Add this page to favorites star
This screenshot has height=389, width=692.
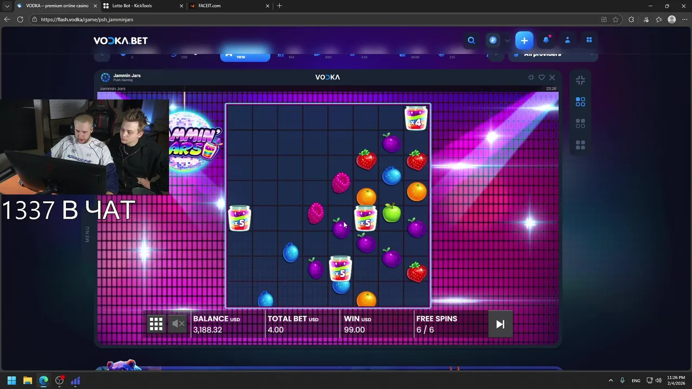click(x=616, y=19)
